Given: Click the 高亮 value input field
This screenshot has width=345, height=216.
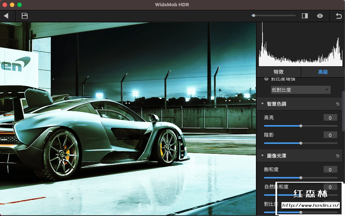Looking at the screenshot, I should click(x=330, y=118).
